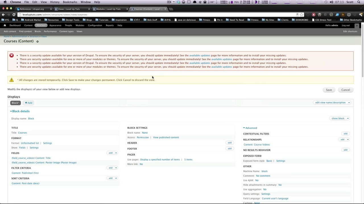This screenshot has width=364, height=204.
Task: Open the Other Bookmarks folder
Action: point(351,20)
